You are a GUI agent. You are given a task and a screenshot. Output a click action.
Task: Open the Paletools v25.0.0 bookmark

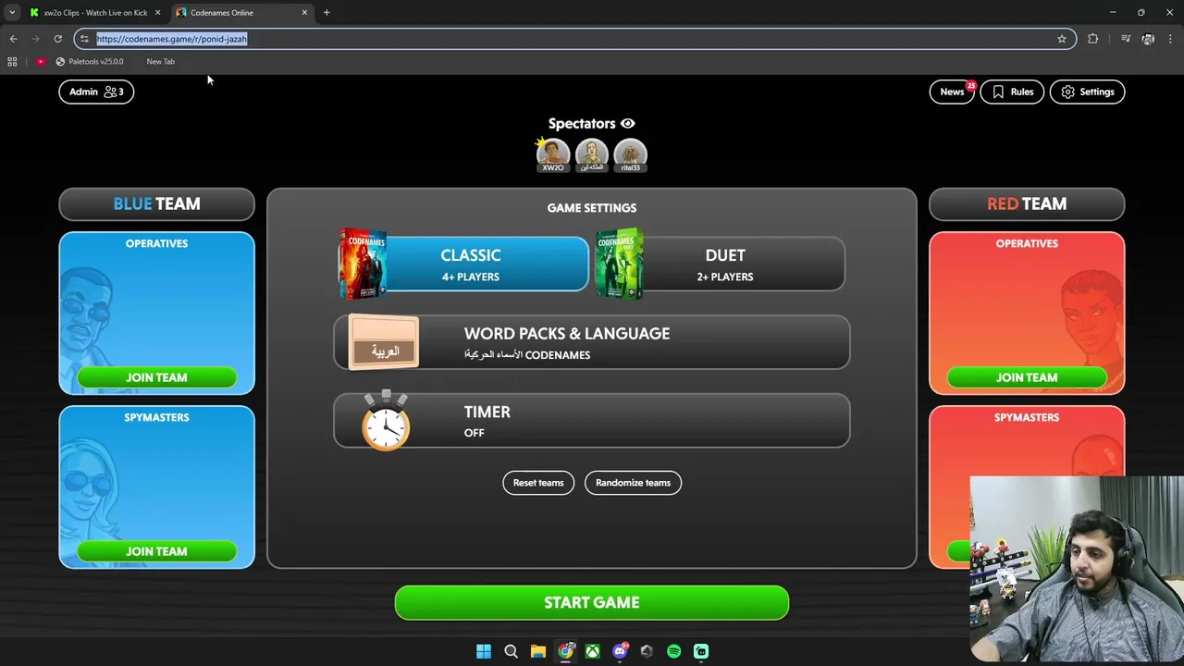click(90, 61)
